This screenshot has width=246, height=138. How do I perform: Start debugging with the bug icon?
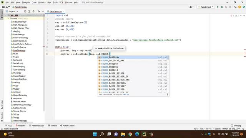click(x=222, y=7)
